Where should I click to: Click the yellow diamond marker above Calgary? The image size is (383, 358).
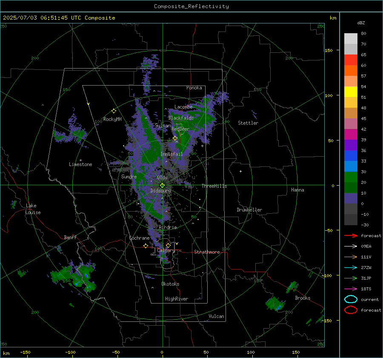point(168,245)
